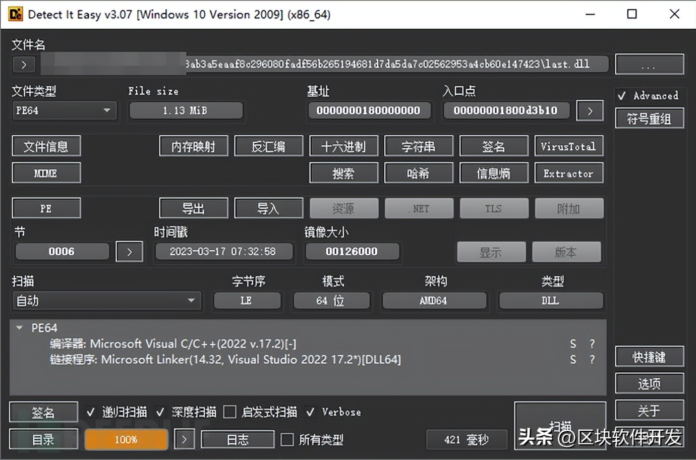This screenshot has width=696, height=460.
Task: Click the arrow next to the entry point address
Action: point(590,110)
